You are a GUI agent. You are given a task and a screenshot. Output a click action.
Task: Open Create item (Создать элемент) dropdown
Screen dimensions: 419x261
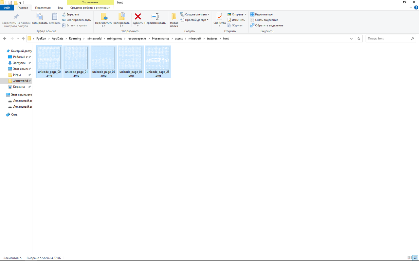click(x=195, y=14)
